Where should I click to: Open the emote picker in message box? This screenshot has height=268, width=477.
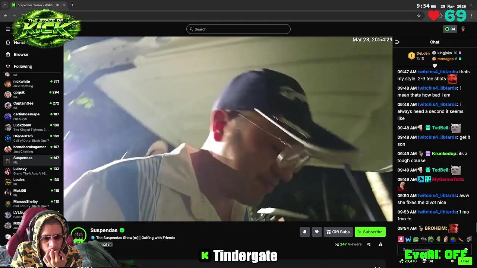(466, 249)
